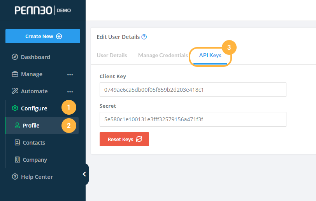Click the Client Key input field
This screenshot has height=201, width=316.
(x=193, y=90)
